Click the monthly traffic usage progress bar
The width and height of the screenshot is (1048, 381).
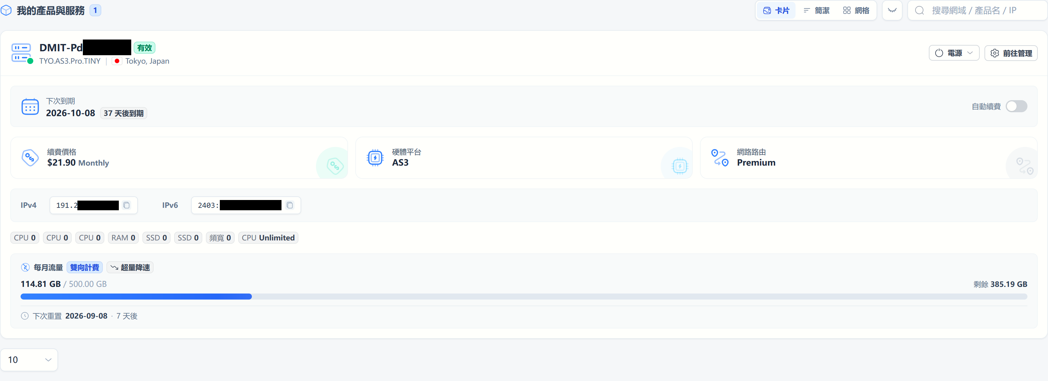(x=524, y=297)
